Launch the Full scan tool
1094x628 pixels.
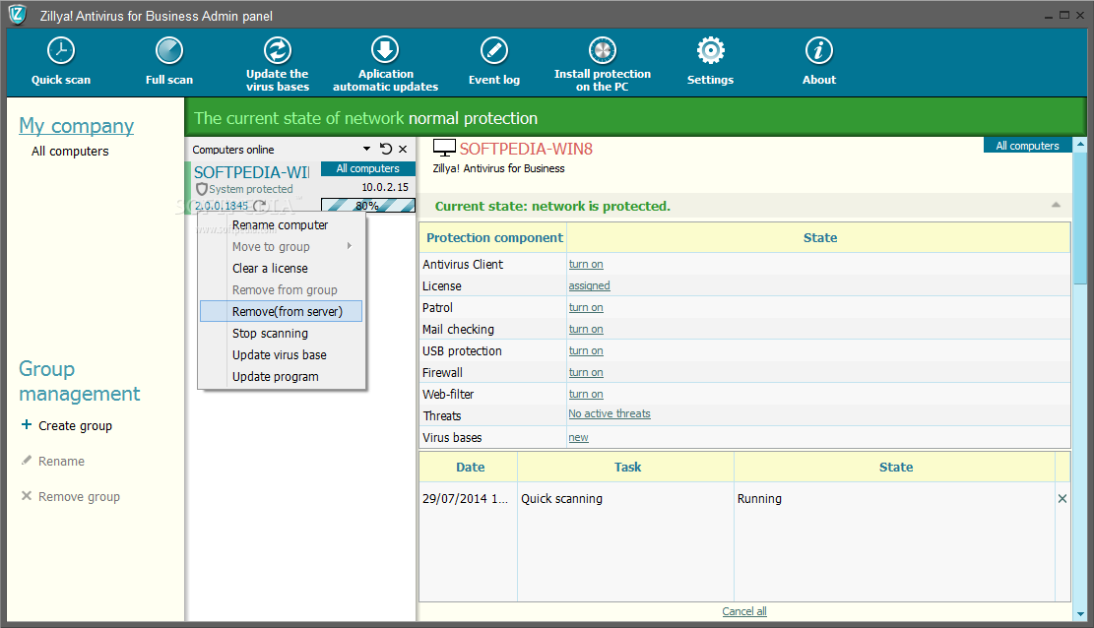(x=168, y=61)
